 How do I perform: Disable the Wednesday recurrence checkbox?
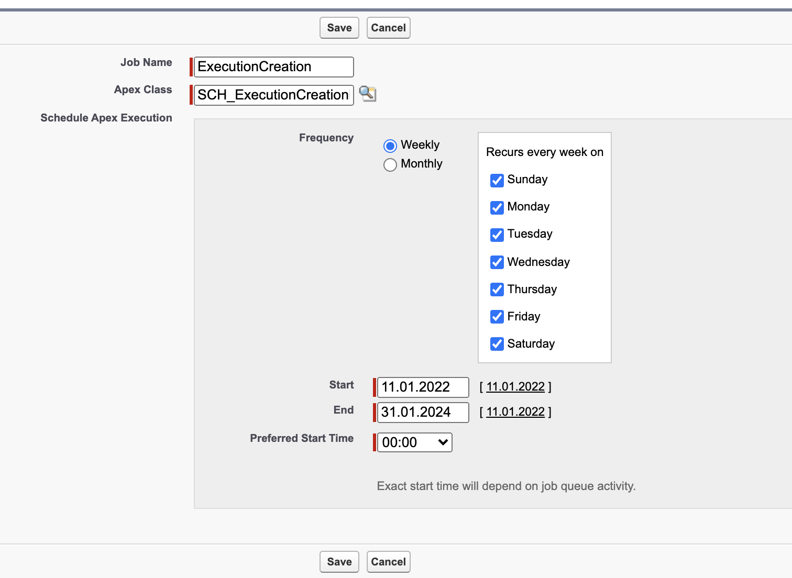(x=497, y=262)
